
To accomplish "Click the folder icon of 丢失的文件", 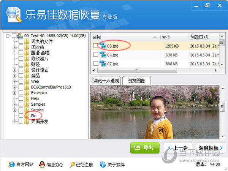I will pos(27,41).
